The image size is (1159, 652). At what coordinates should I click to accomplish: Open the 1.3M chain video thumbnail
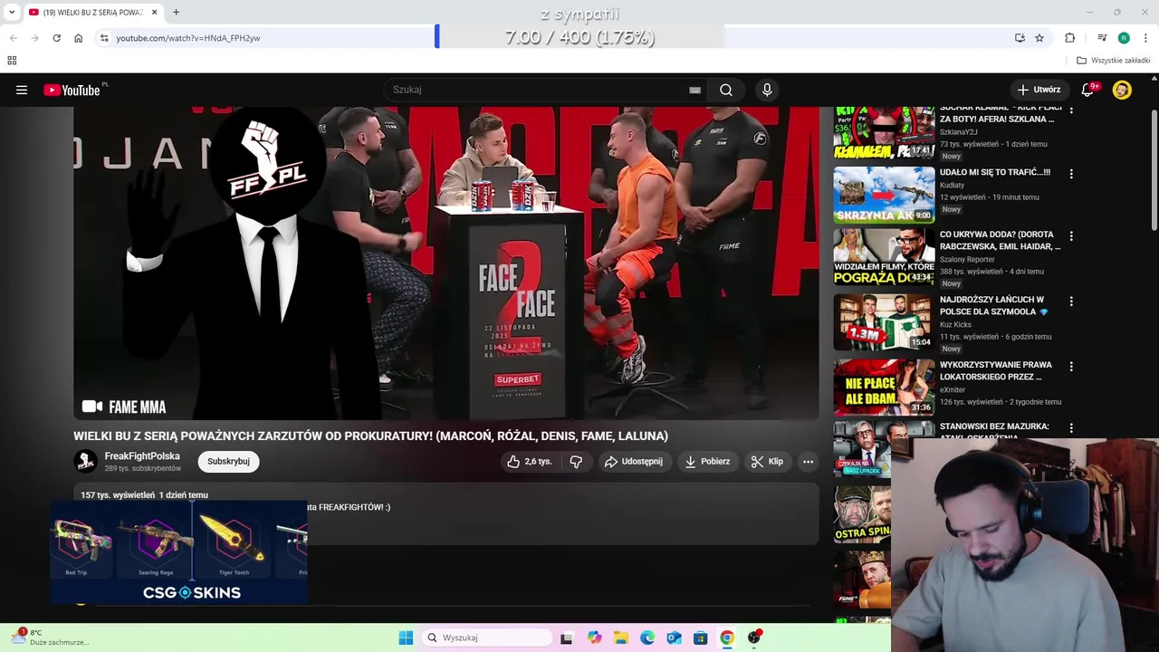[x=884, y=321]
